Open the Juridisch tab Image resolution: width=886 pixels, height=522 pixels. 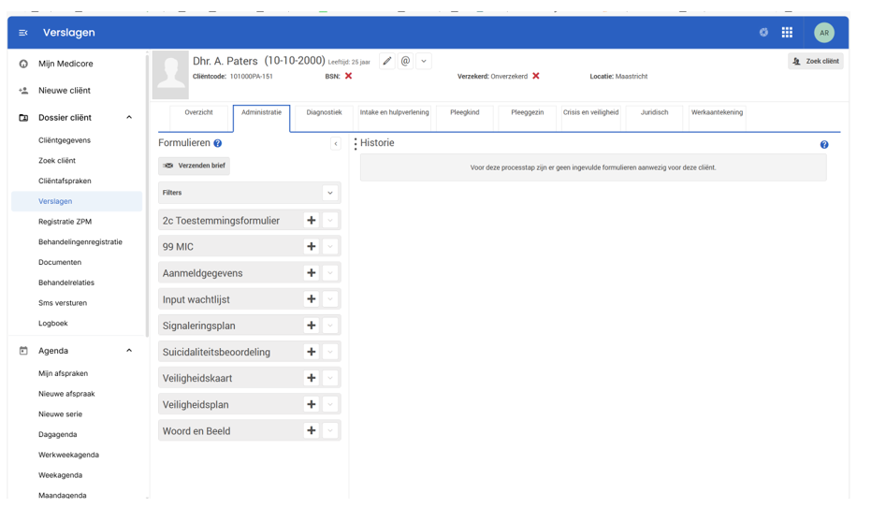coord(654,113)
